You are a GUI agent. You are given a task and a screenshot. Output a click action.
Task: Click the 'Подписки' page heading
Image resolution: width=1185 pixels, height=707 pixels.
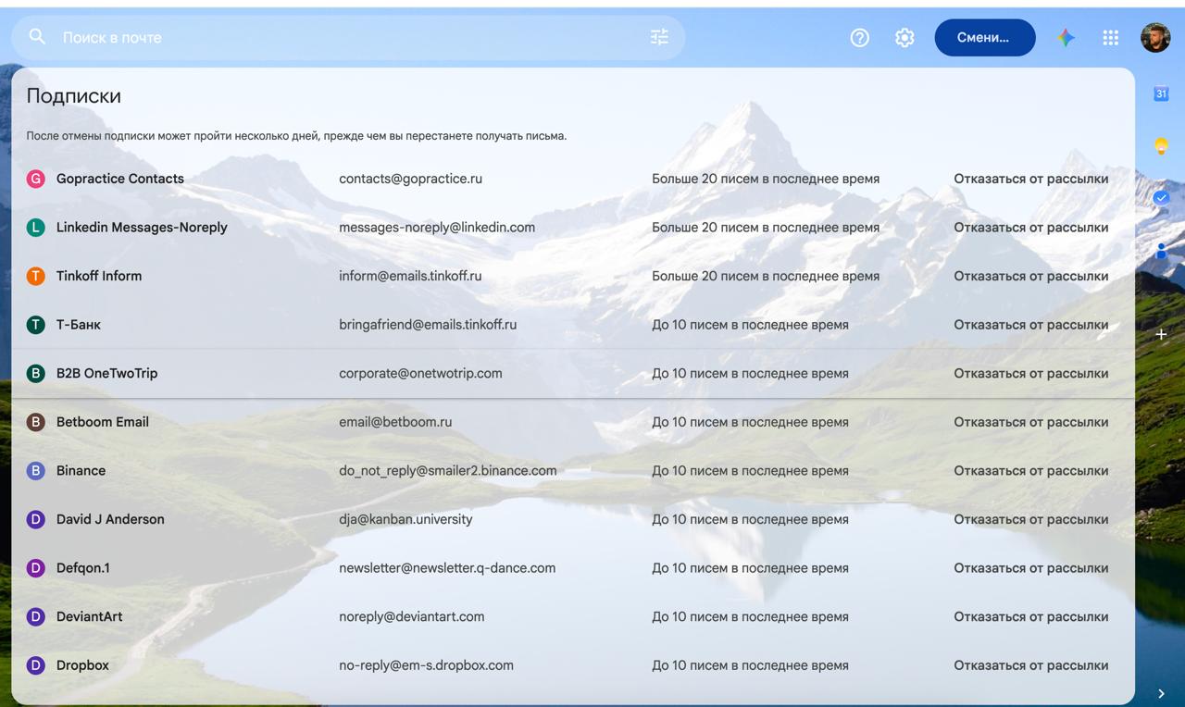74,95
